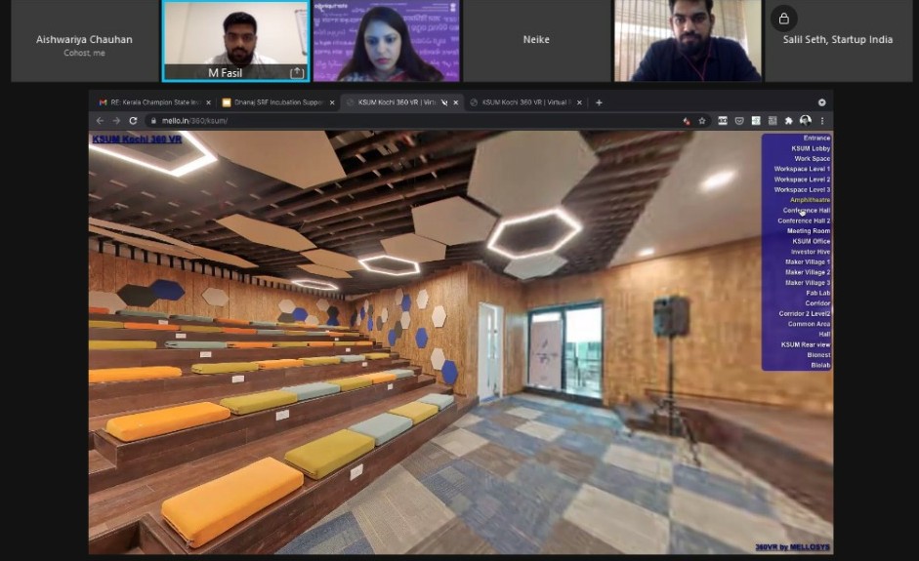Click the browser back arrow
The image size is (919, 561).
100,121
